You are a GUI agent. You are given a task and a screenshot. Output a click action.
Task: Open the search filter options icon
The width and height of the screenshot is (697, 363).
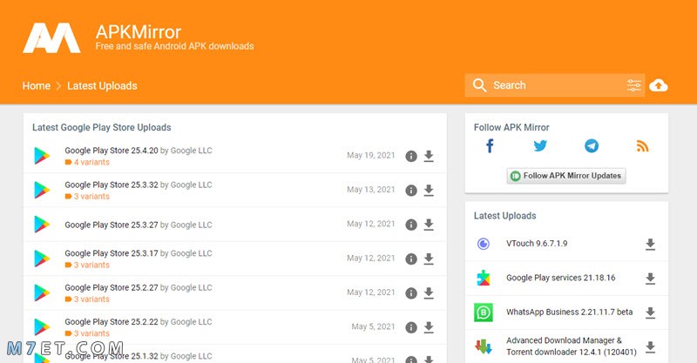pyautogui.click(x=634, y=85)
